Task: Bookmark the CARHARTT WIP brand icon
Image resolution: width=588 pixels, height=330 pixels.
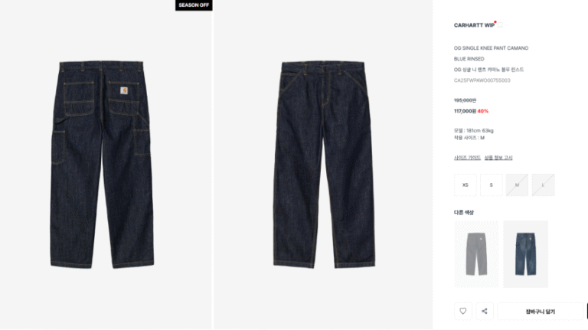Action: [500, 25]
